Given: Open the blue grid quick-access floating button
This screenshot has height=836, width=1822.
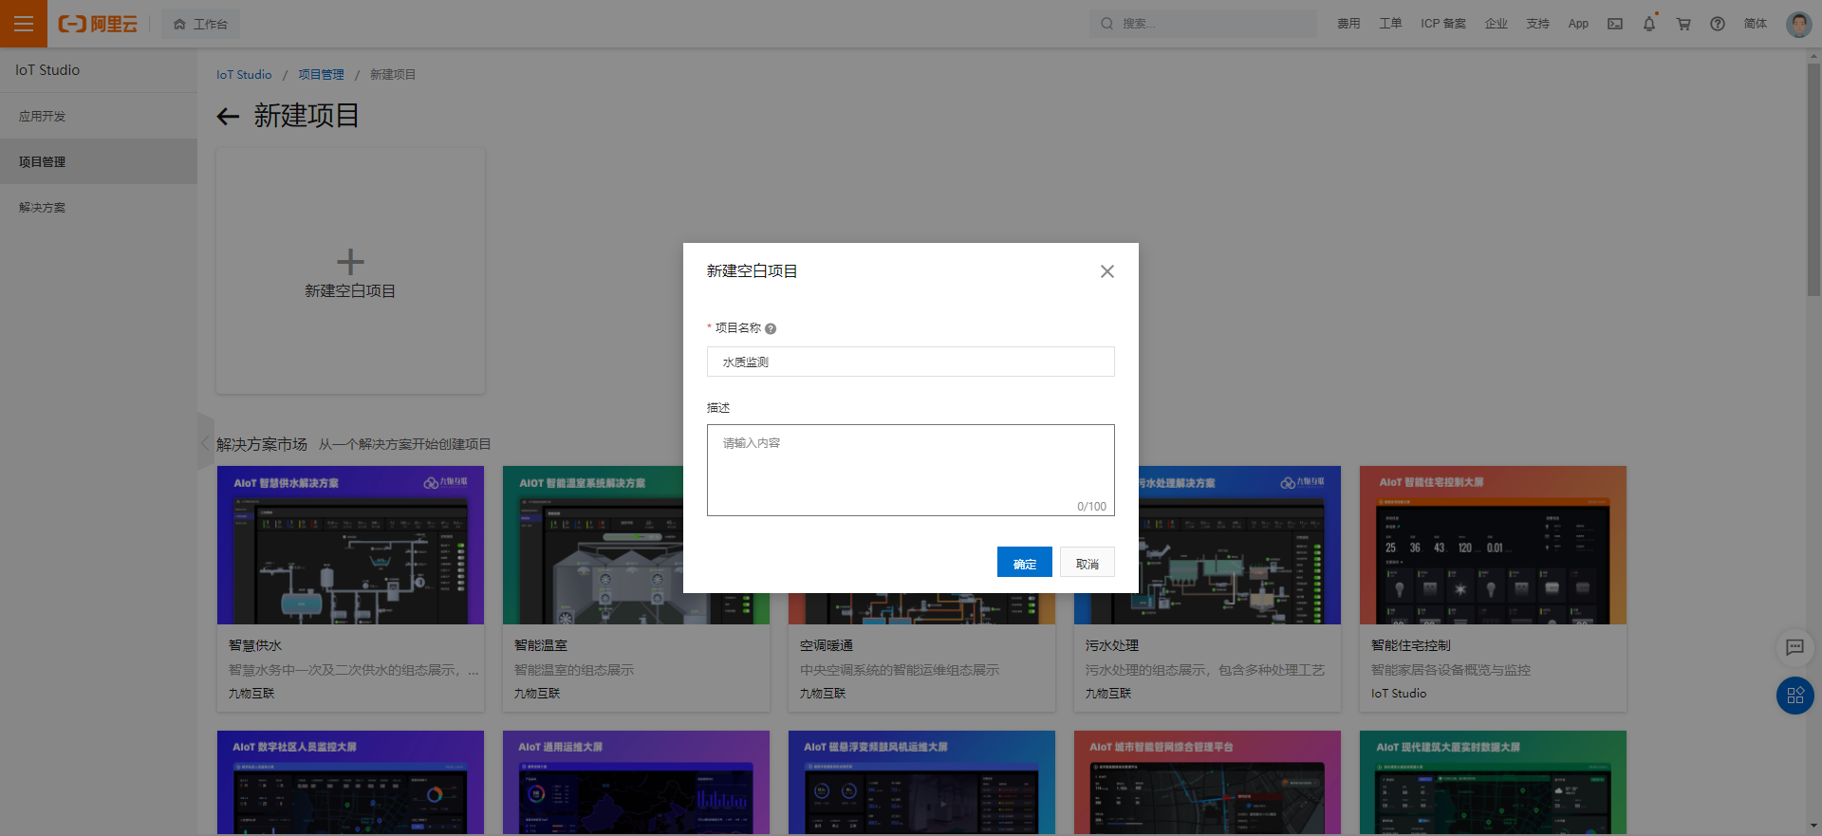Looking at the screenshot, I should [x=1794, y=696].
